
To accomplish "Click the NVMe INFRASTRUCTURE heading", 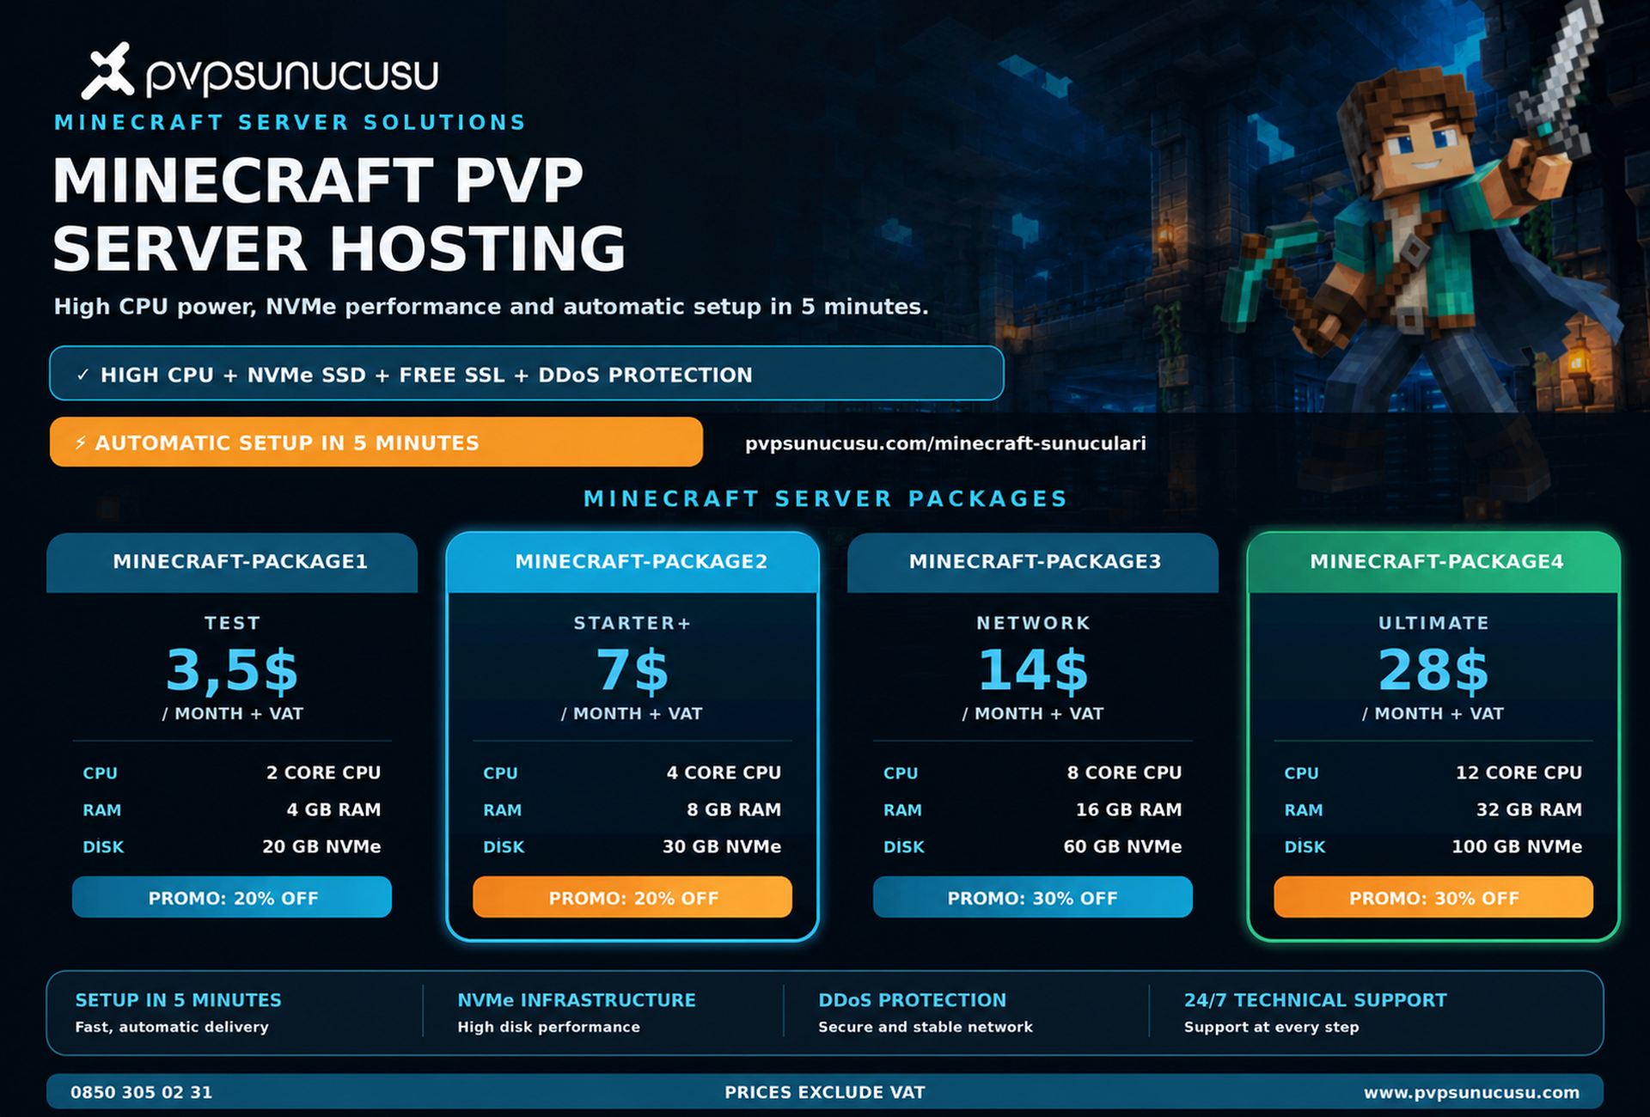I will pyautogui.click(x=577, y=1000).
